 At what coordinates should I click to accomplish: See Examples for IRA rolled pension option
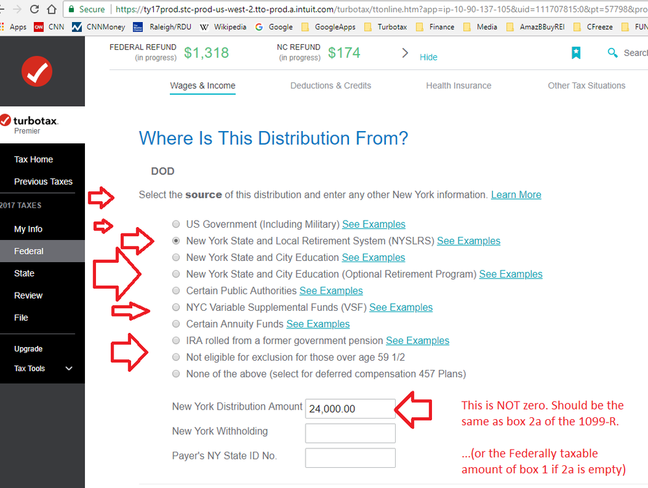(x=417, y=340)
